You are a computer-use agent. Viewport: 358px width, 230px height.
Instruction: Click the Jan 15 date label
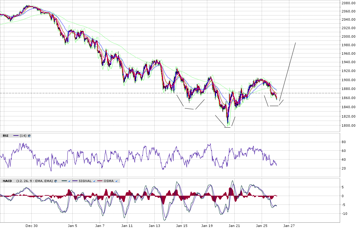point(182,226)
